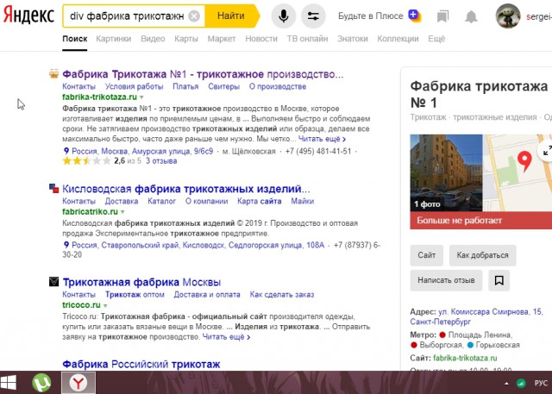Start voice search with the microphone icon

tap(284, 16)
